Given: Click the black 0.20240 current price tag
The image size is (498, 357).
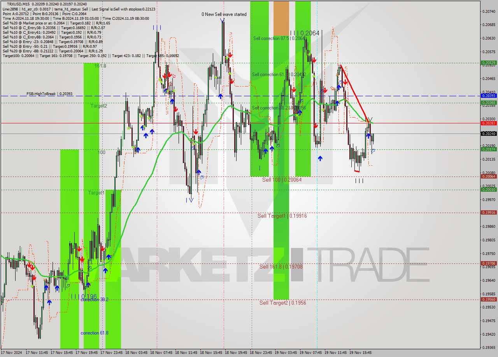Looking at the screenshot, I should (x=489, y=133).
